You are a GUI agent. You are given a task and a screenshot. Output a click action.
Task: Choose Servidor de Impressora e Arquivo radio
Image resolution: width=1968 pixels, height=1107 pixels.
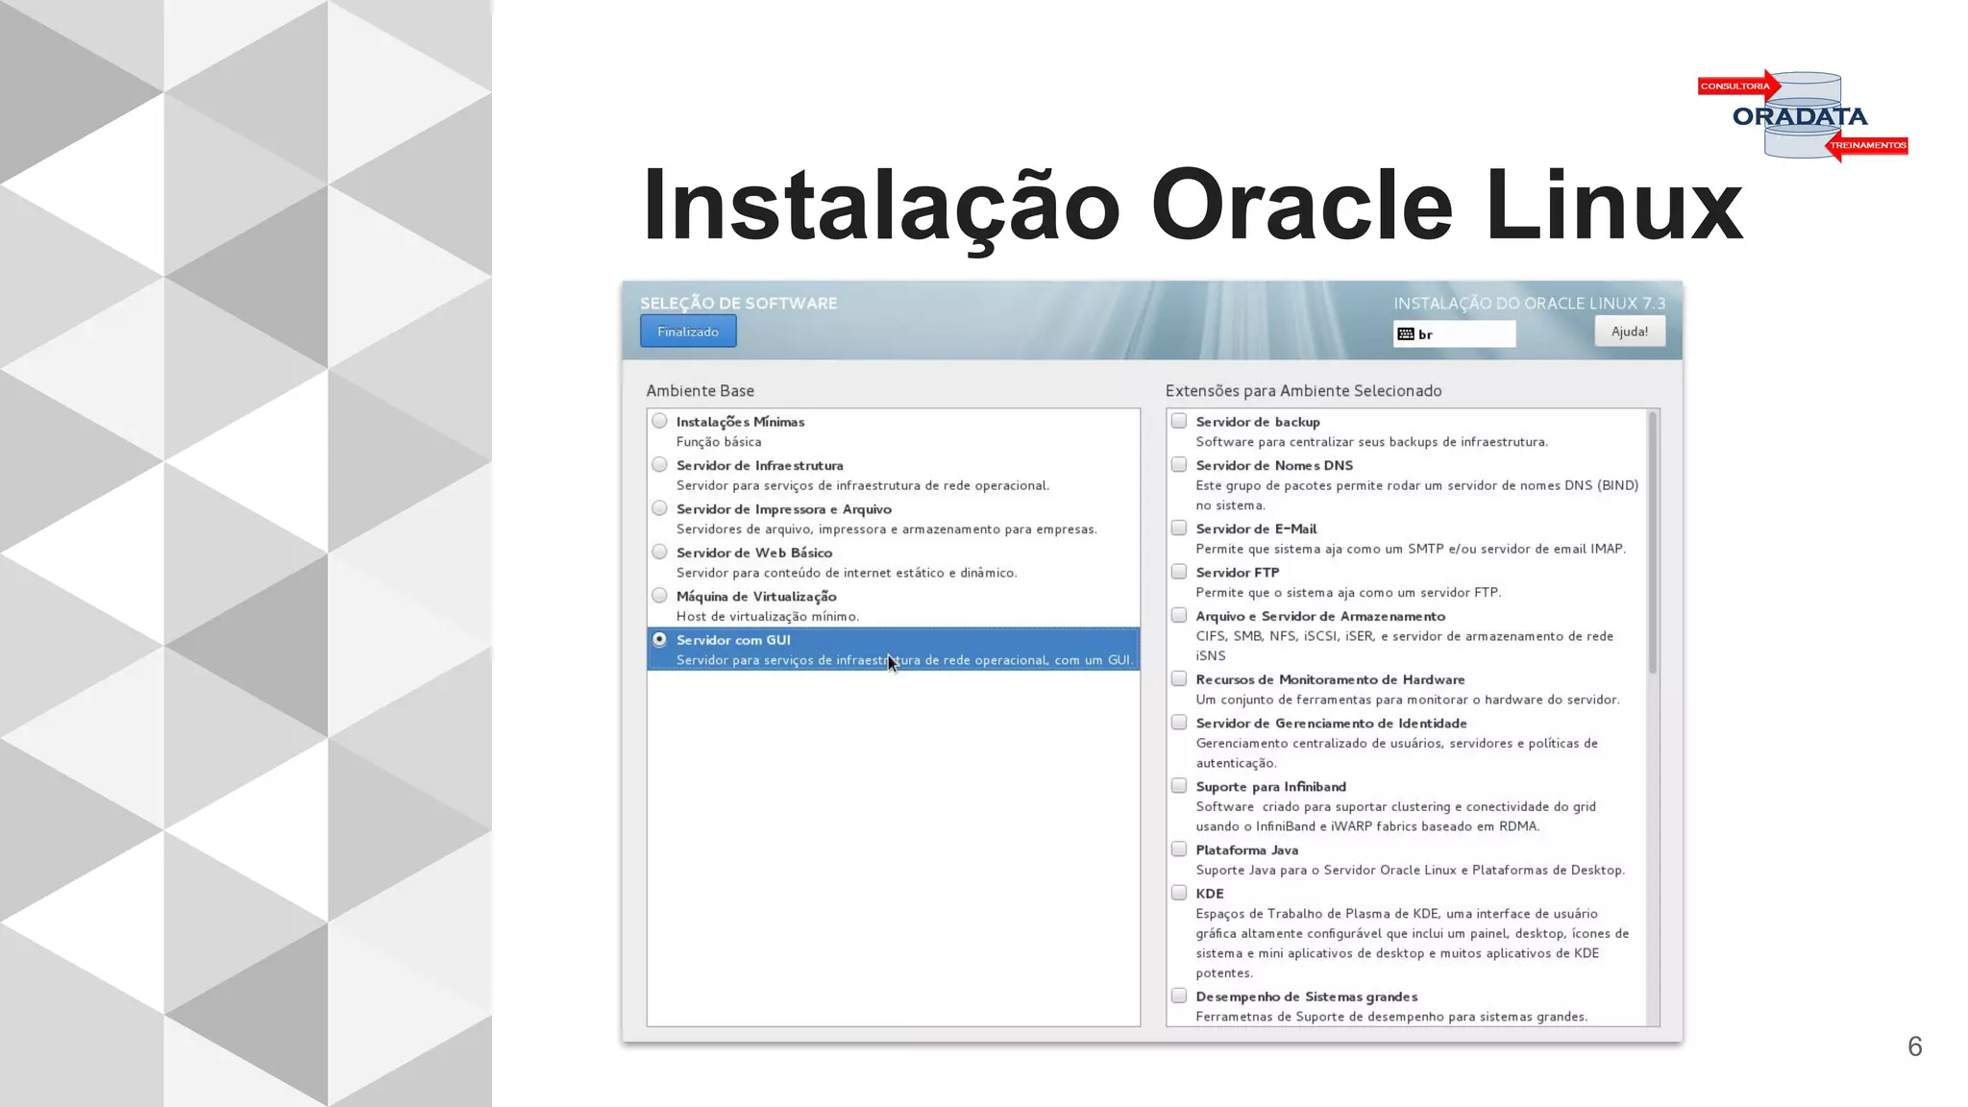click(x=659, y=508)
